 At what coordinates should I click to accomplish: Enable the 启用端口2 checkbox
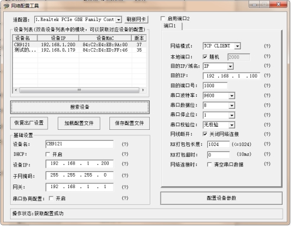[x=163, y=19]
